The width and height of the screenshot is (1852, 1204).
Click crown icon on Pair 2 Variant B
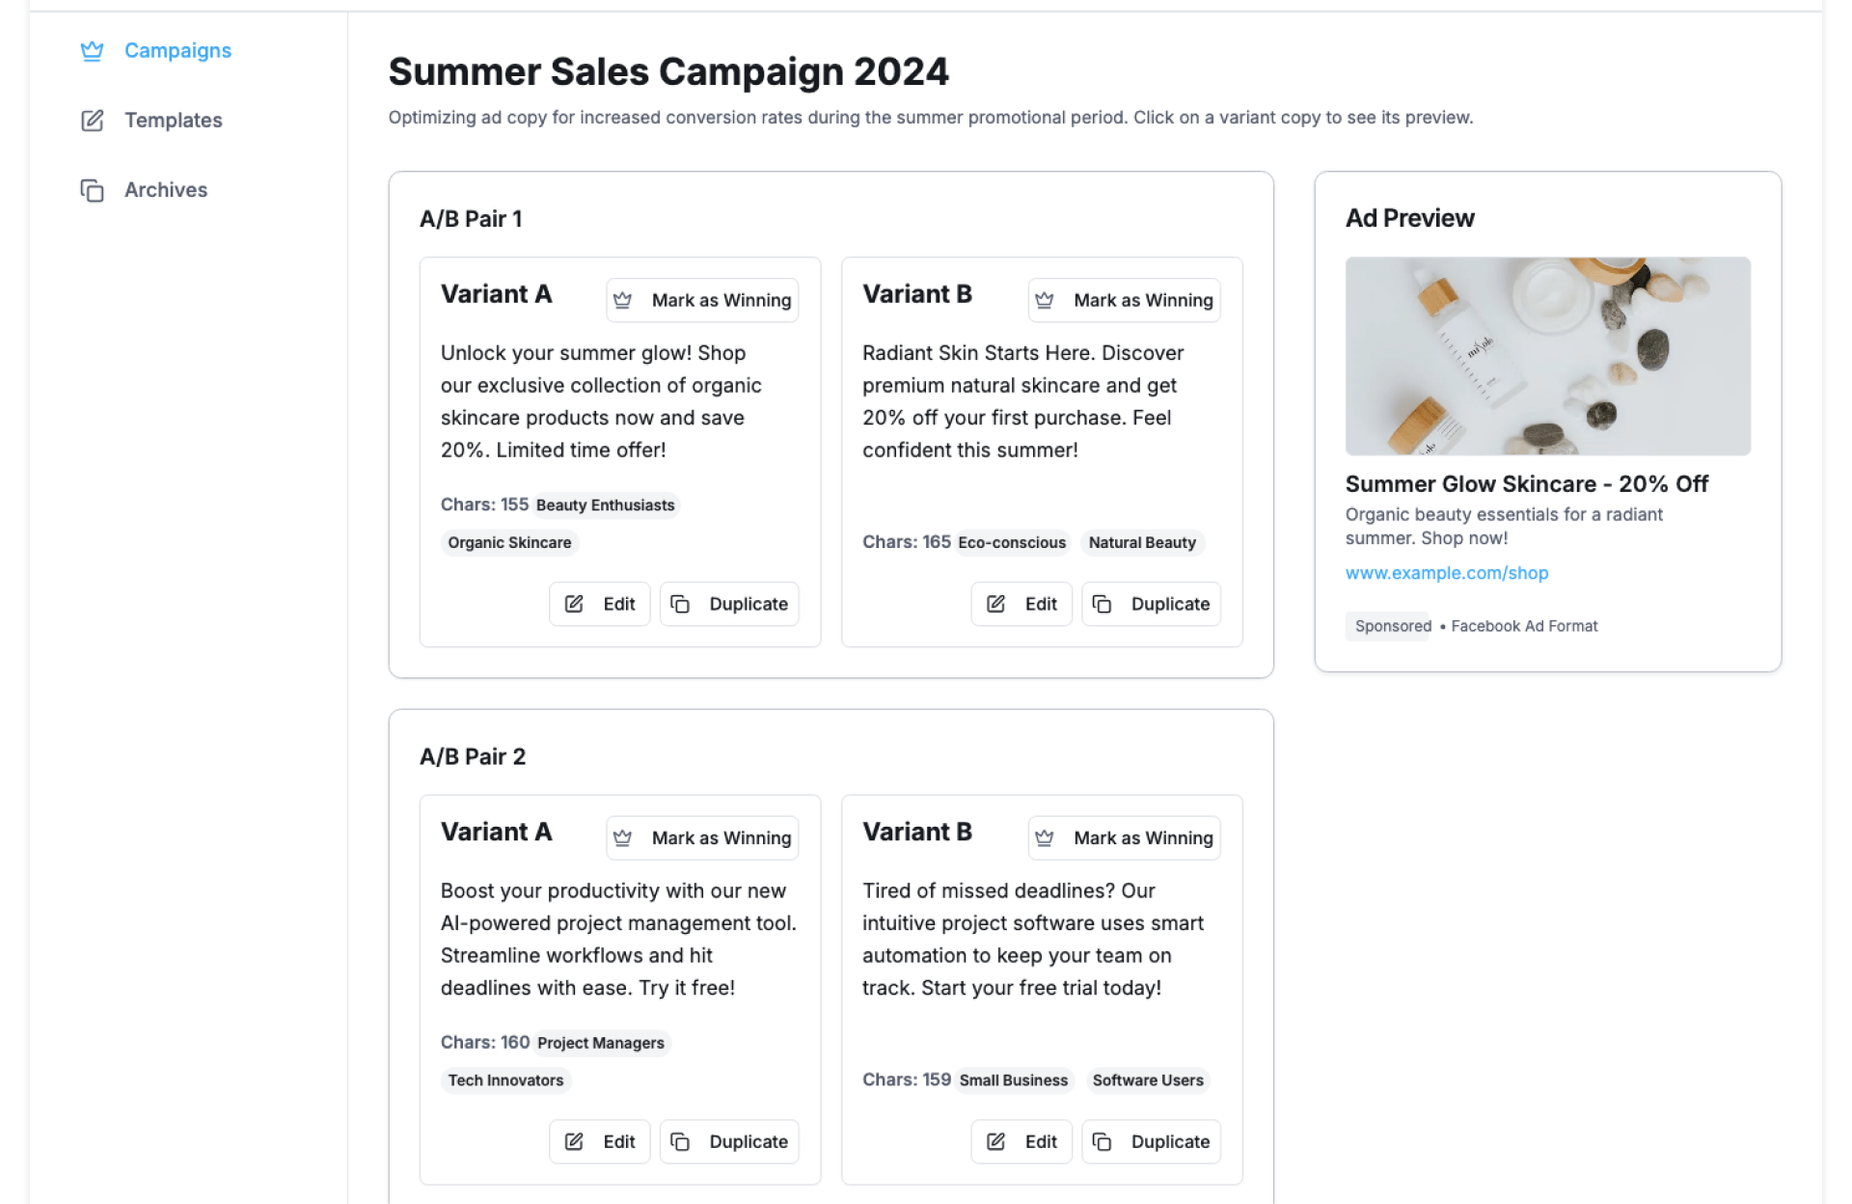(x=1045, y=838)
